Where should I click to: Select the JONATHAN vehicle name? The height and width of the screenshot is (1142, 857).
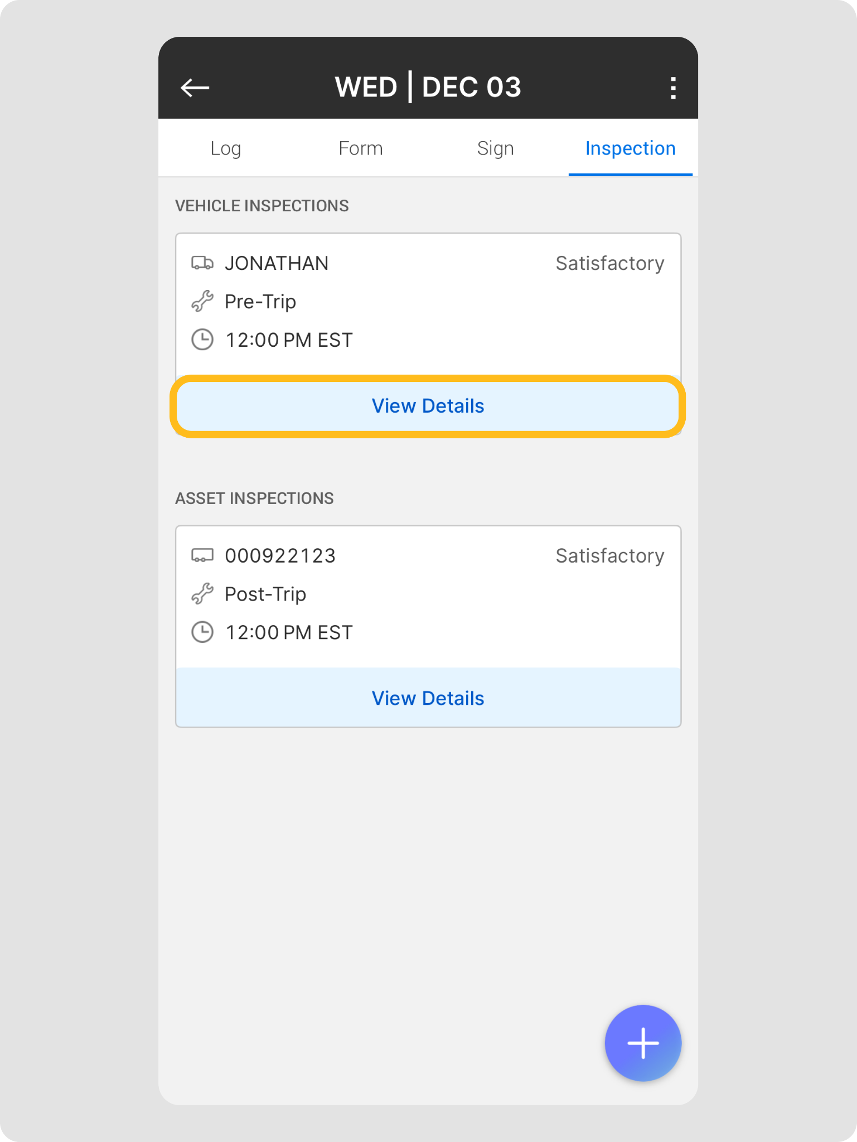pyautogui.click(x=277, y=263)
